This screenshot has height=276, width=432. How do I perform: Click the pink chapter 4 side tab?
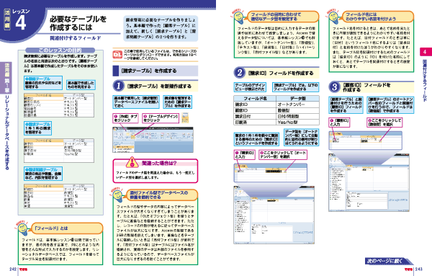pyautogui.click(x=425, y=52)
